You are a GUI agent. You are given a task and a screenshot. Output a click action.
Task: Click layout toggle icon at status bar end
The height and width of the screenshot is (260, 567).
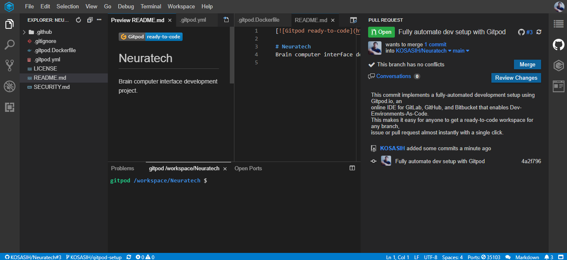[560, 257]
